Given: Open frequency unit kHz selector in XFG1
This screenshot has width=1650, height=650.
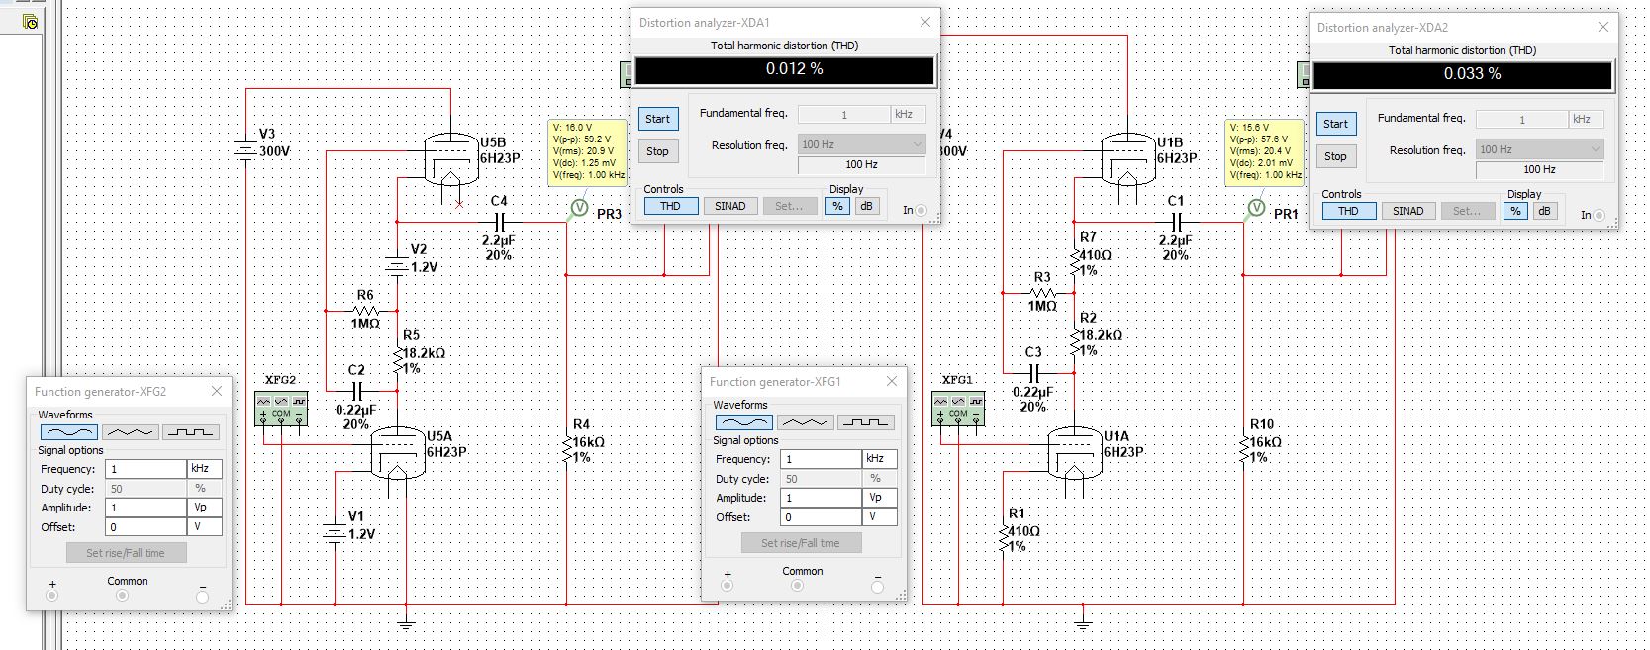Looking at the screenshot, I should [x=880, y=459].
